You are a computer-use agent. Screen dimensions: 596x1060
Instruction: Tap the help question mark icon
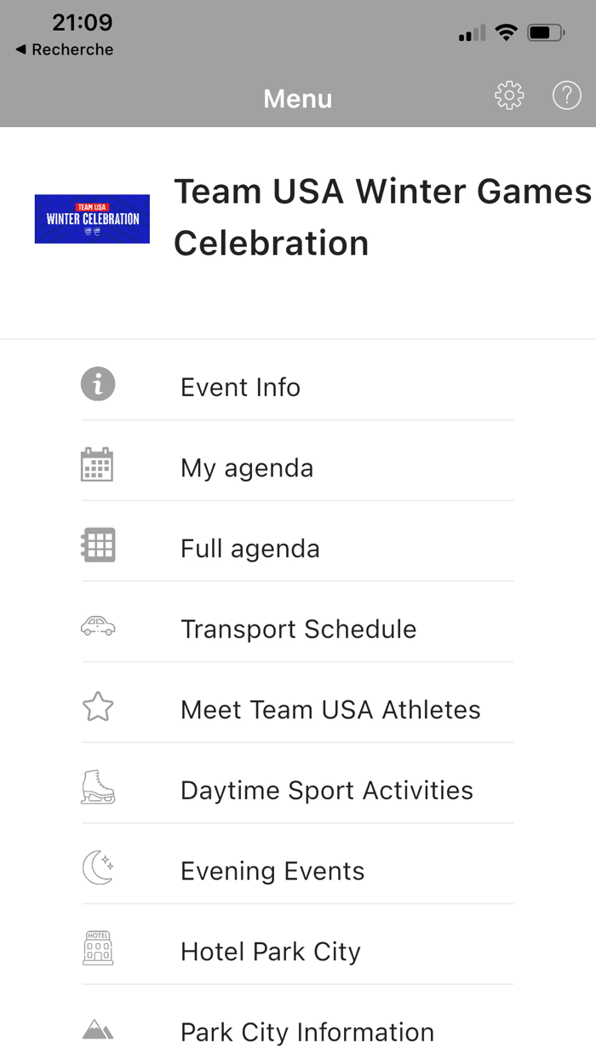pyautogui.click(x=566, y=95)
